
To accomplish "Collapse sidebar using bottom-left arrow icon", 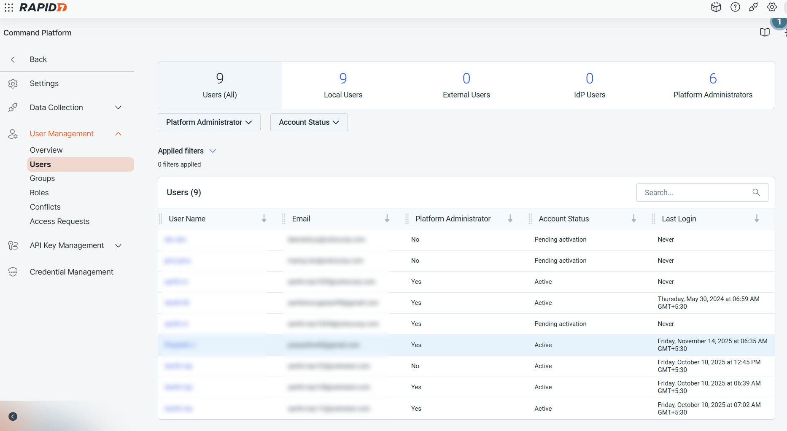I will point(13,417).
